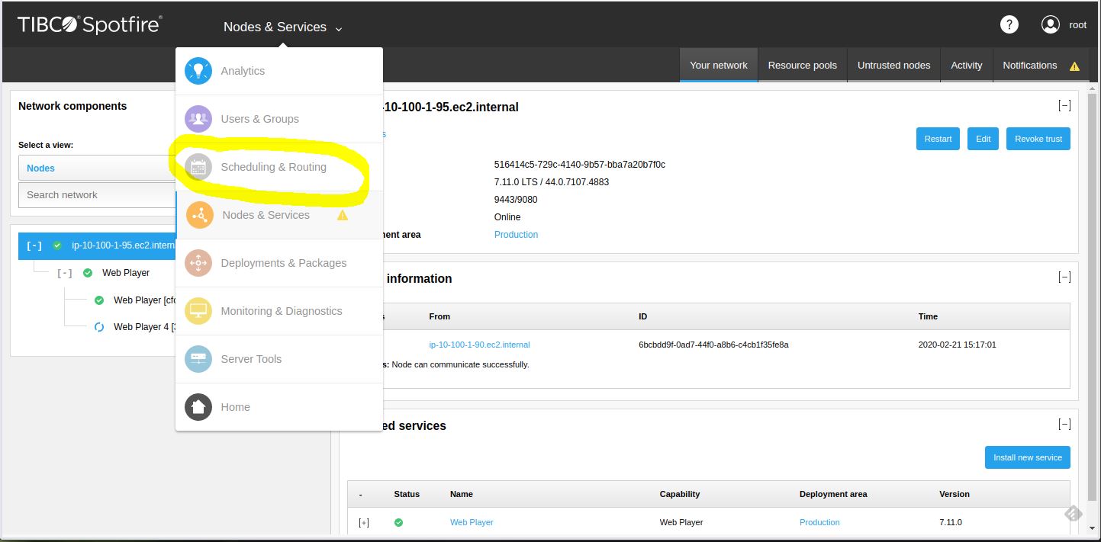Open the help question mark icon

[1009, 24]
